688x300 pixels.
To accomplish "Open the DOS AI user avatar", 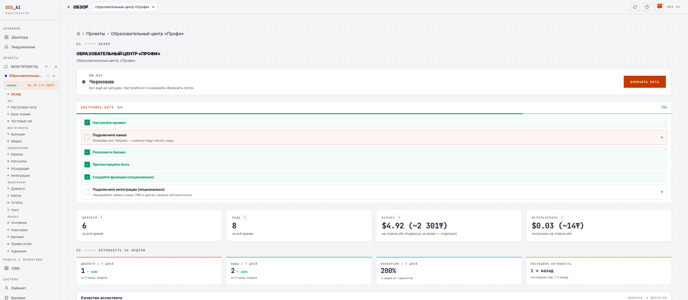I will click(659, 7).
